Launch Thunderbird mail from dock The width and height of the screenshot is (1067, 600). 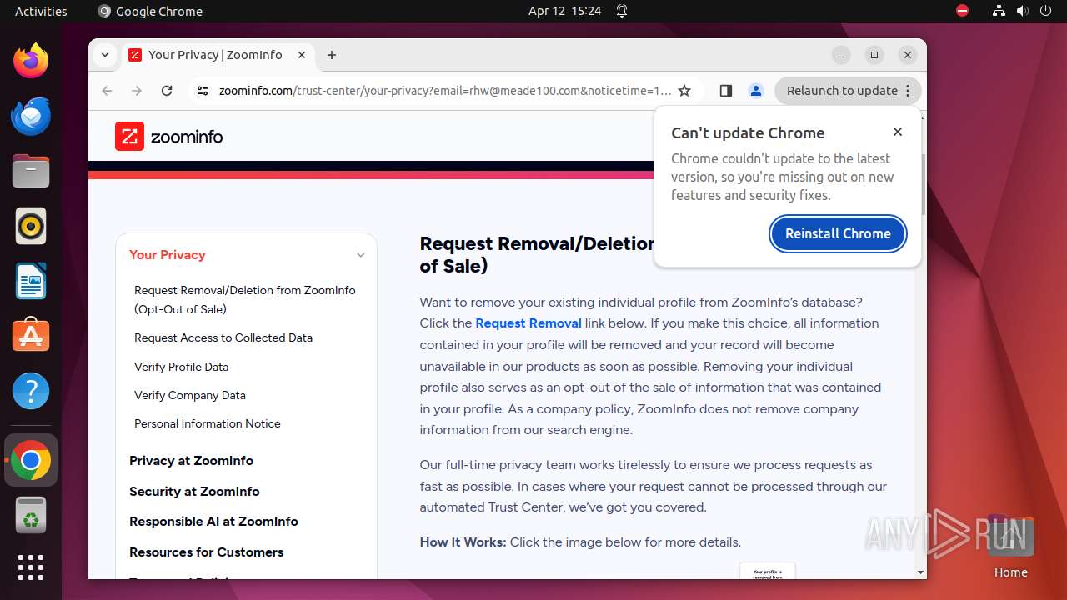pyautogui.click(x=31, y=116)
